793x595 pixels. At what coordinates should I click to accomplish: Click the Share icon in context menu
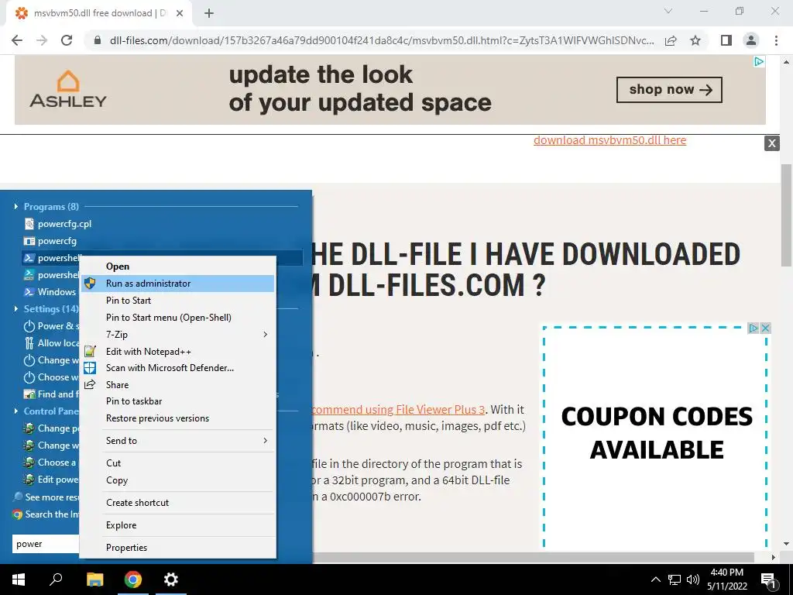click(x=90, y=384)
